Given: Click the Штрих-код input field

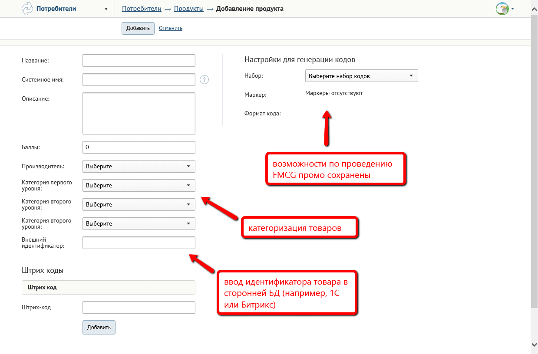Looking at the screenshot, I should (139, 308).
